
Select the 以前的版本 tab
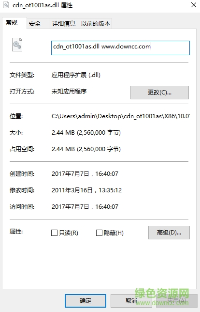click(x=95, y=23)
